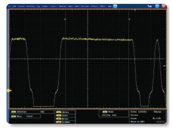This screenshot has height=128, width=172.
Task: Open the Utilities menu
Action: [102, 7]
